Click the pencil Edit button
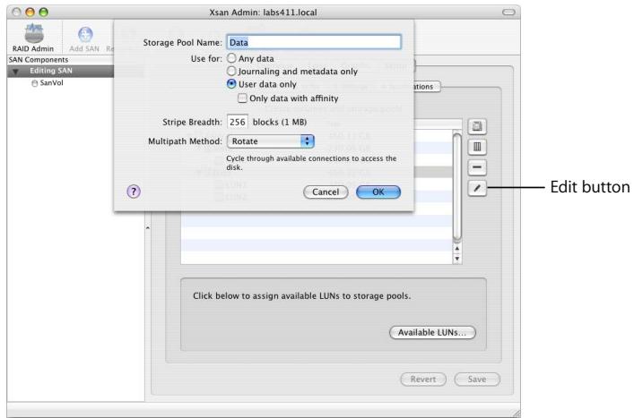Image resolution: width=634 pixels, height=418 pixels. pyautogui.click(x=477, y=188)
